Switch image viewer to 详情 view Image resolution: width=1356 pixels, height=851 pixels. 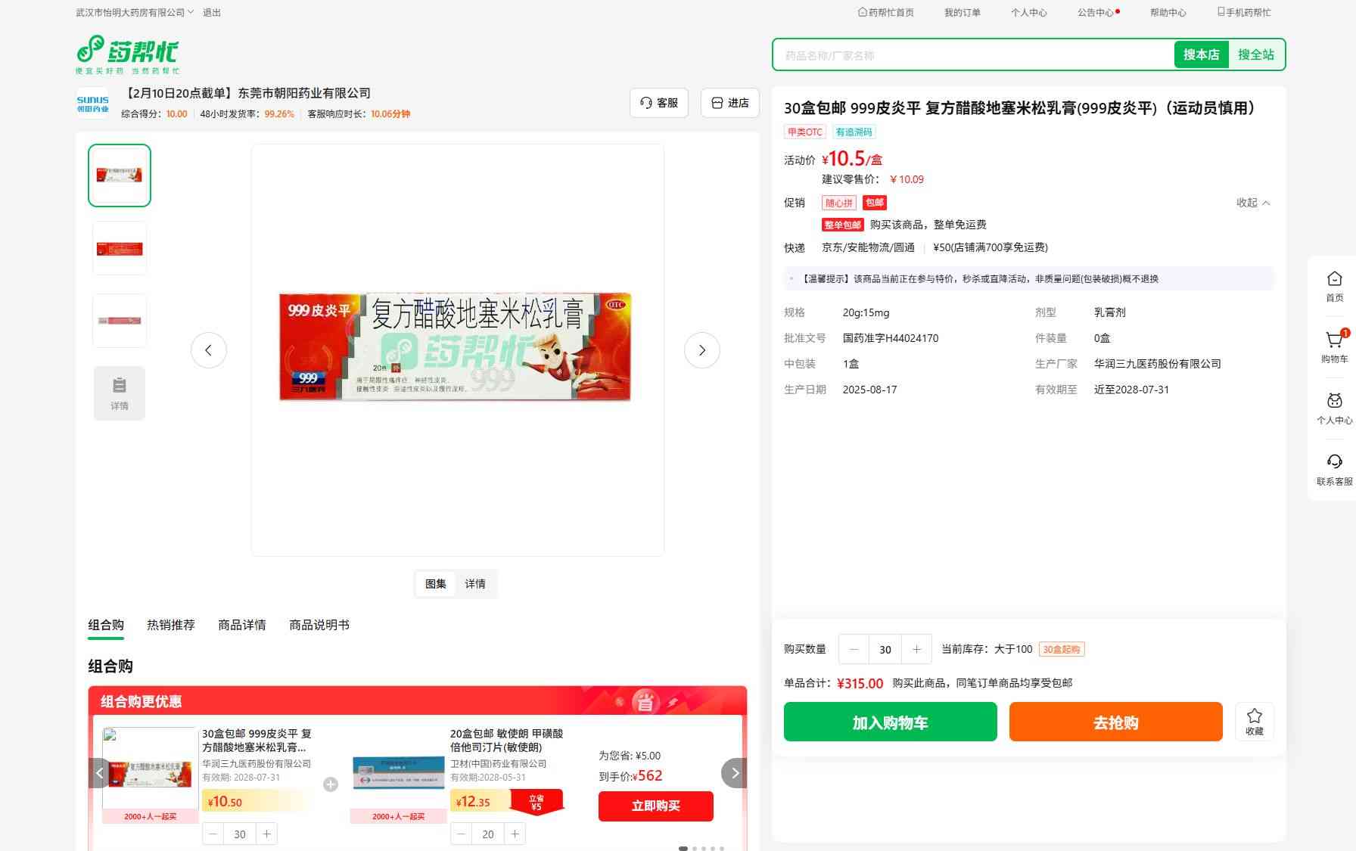click(x=475, y=584)
